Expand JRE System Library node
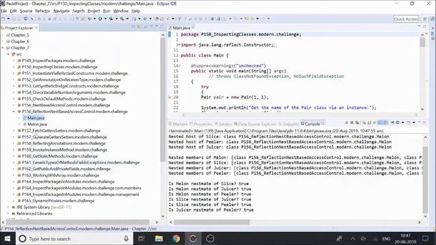This screenshot has width=436, height=245. 8,207
